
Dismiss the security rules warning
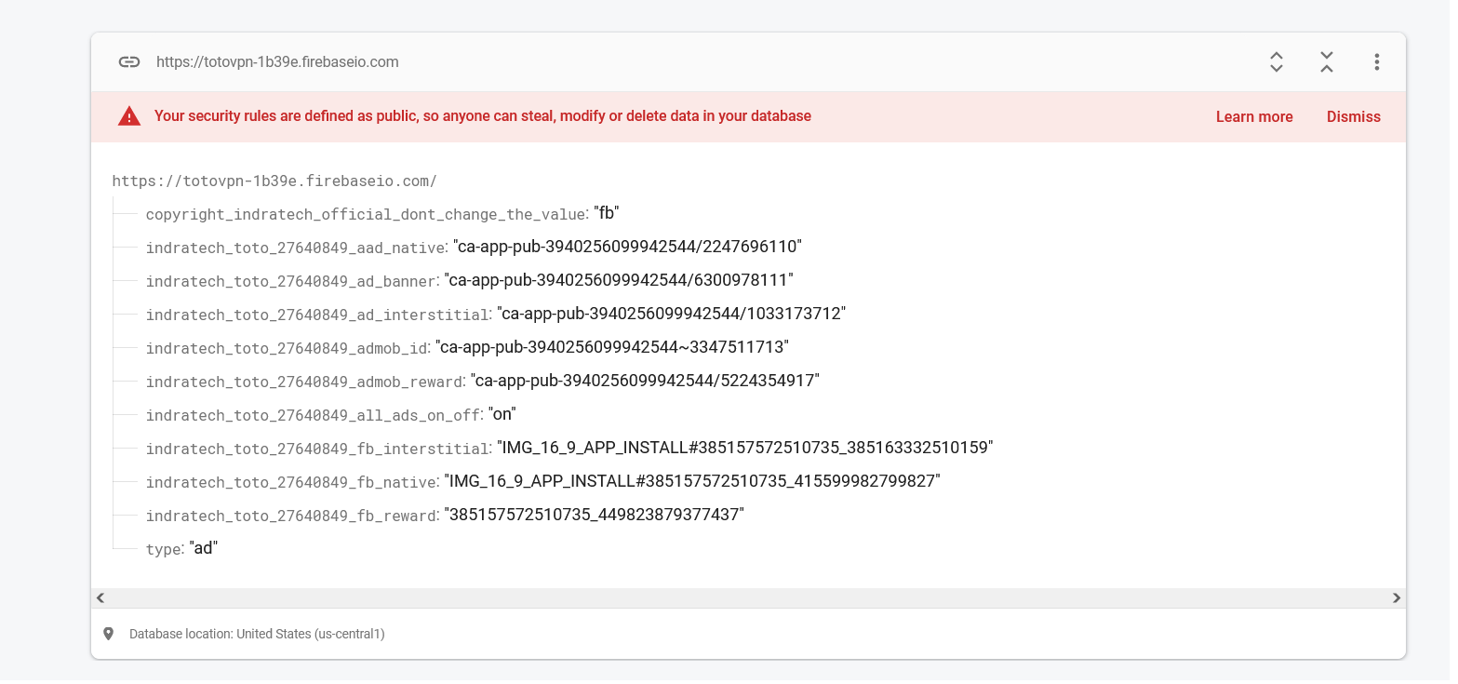[x=1353, y=116]
